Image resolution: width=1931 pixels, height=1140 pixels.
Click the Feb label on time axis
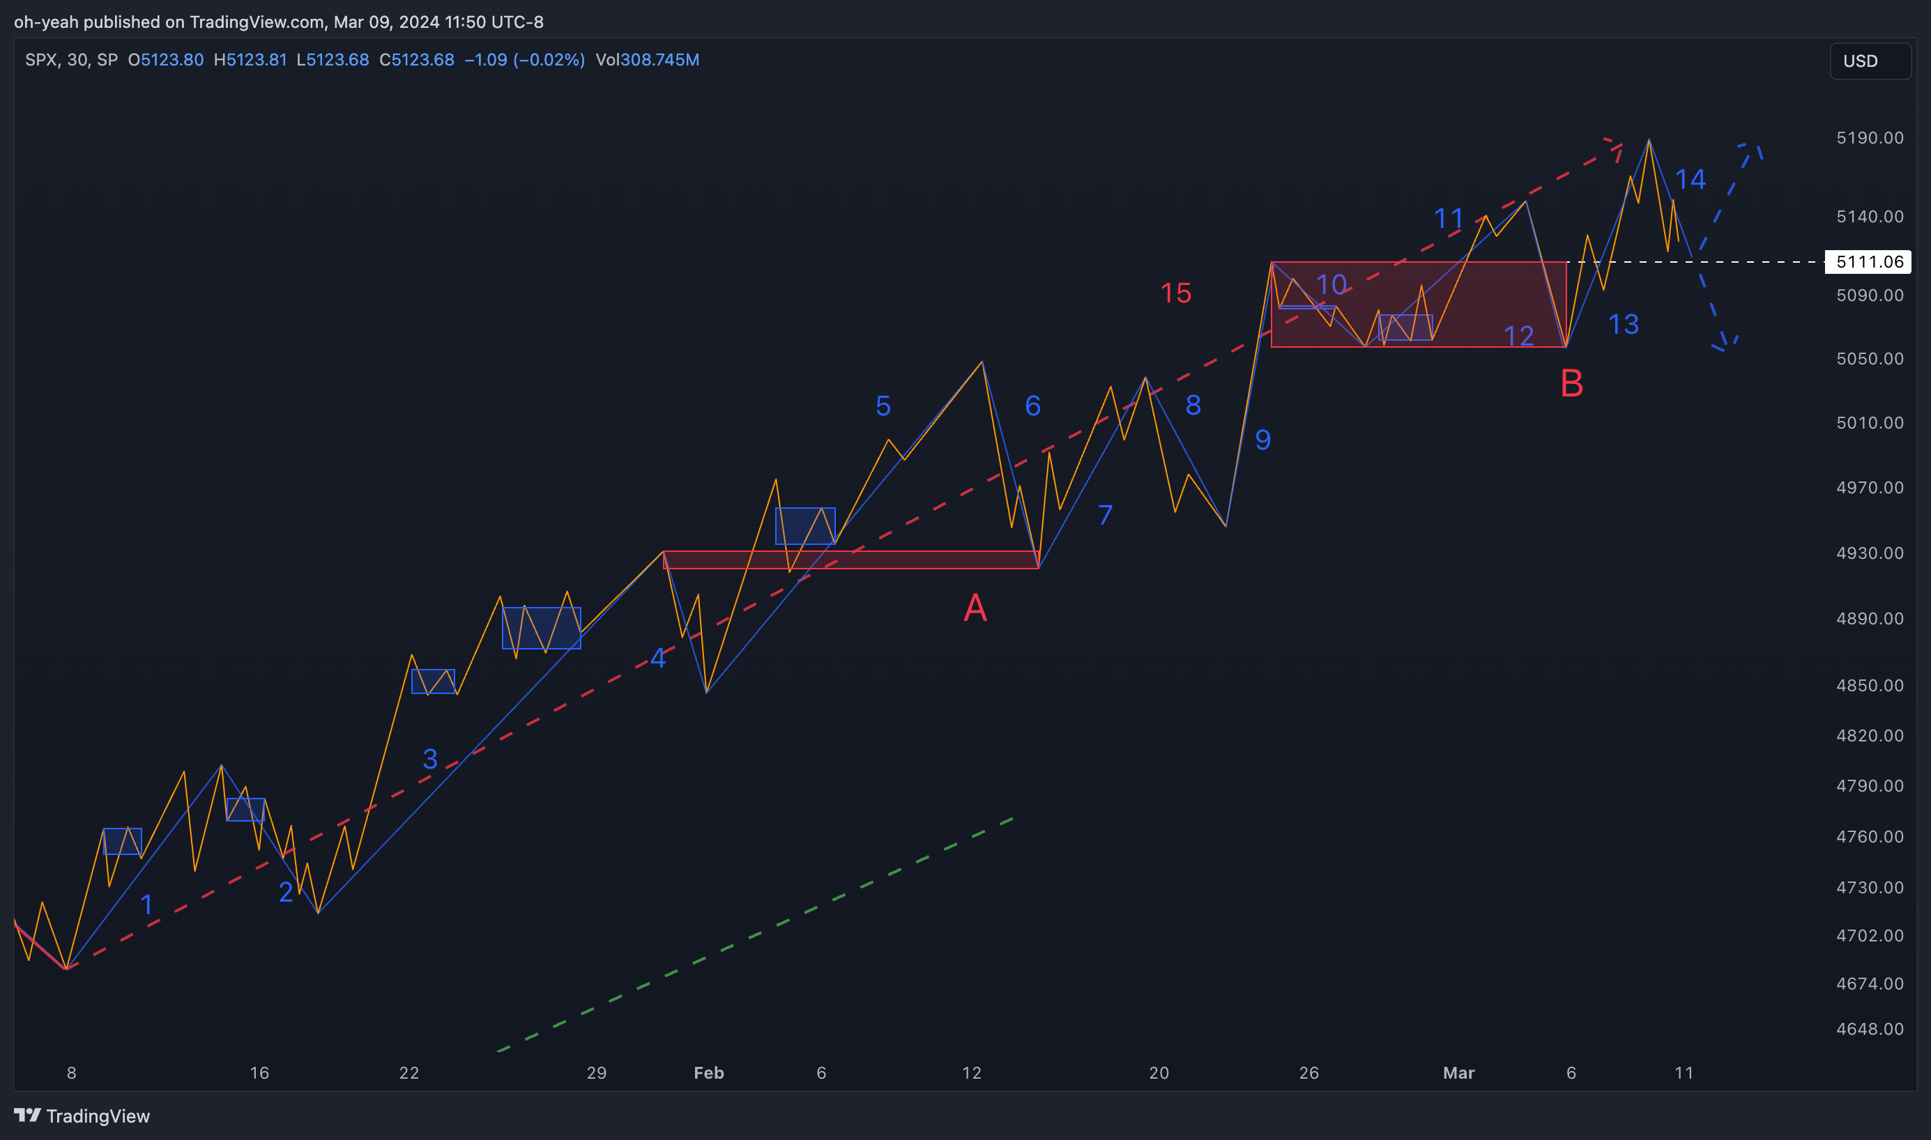(708, 1072)
